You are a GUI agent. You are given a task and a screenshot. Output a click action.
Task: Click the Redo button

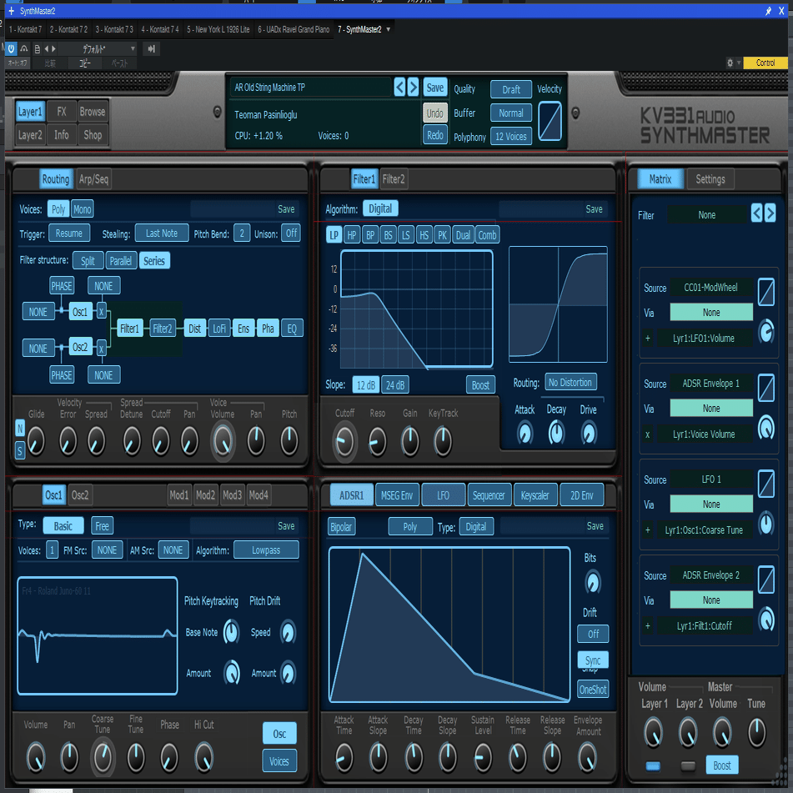pyautogui.click(x=435, y=135)
